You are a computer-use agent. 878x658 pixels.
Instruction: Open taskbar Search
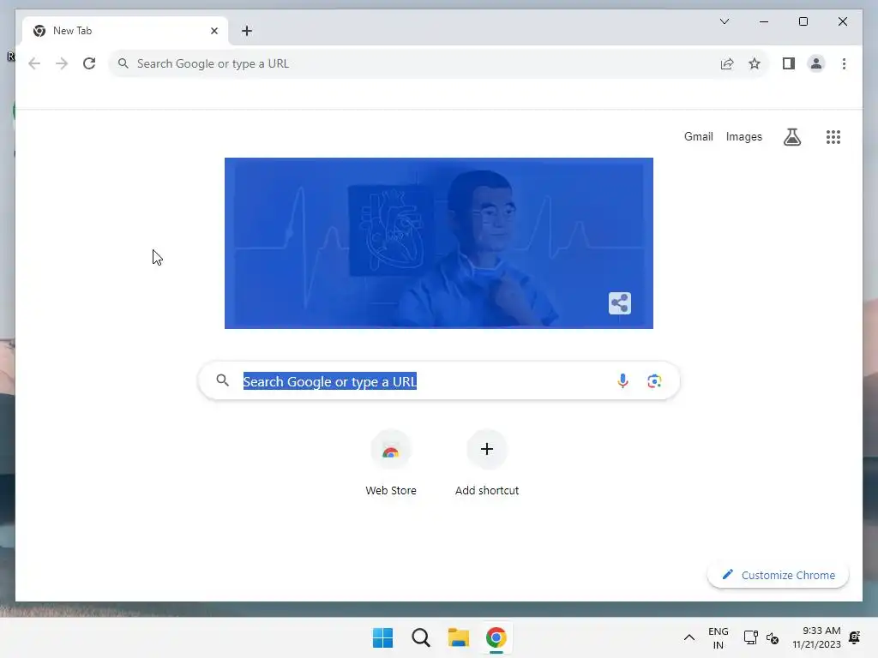coord(420,637)
